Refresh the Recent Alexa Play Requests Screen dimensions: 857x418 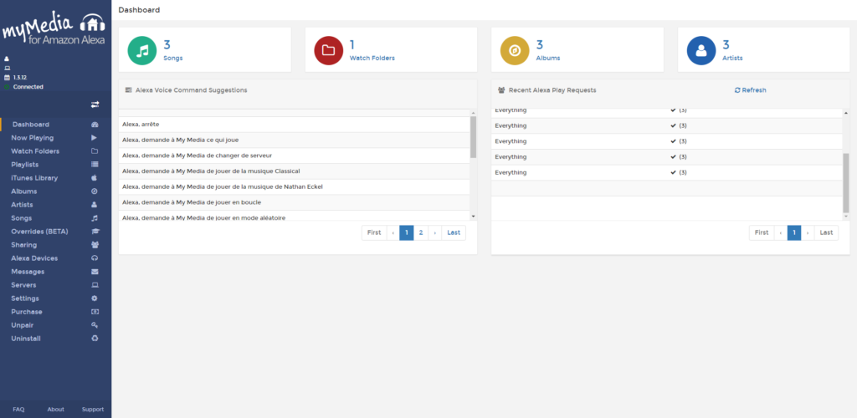pyautogui.click(x=751, y=90)
